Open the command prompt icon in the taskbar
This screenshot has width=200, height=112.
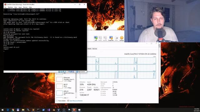[38, 110]
